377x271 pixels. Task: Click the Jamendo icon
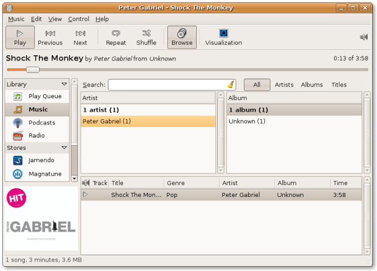click(x=18, y=160)
